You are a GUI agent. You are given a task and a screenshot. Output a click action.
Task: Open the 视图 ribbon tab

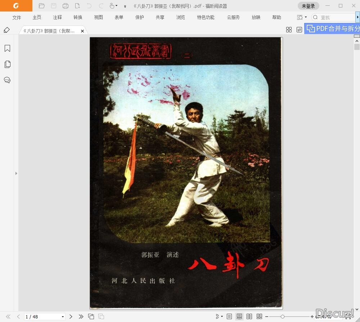98,17
